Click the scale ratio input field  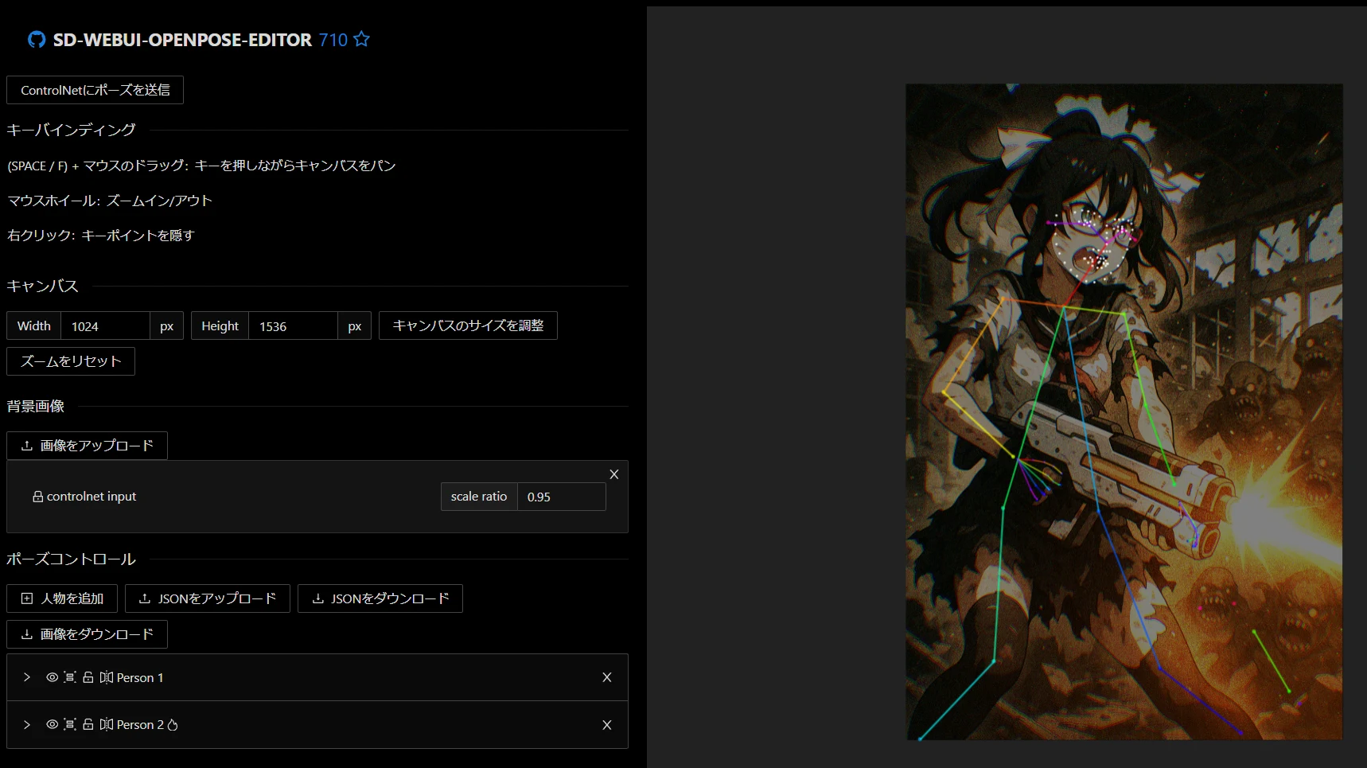(x=561, y=497)
